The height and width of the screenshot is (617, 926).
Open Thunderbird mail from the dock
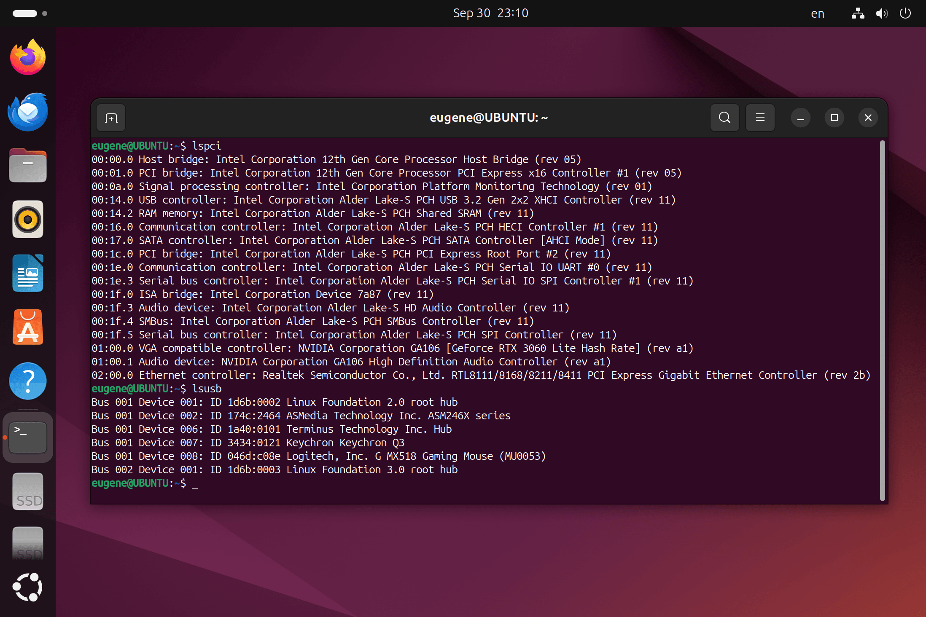tap(28, 112)
